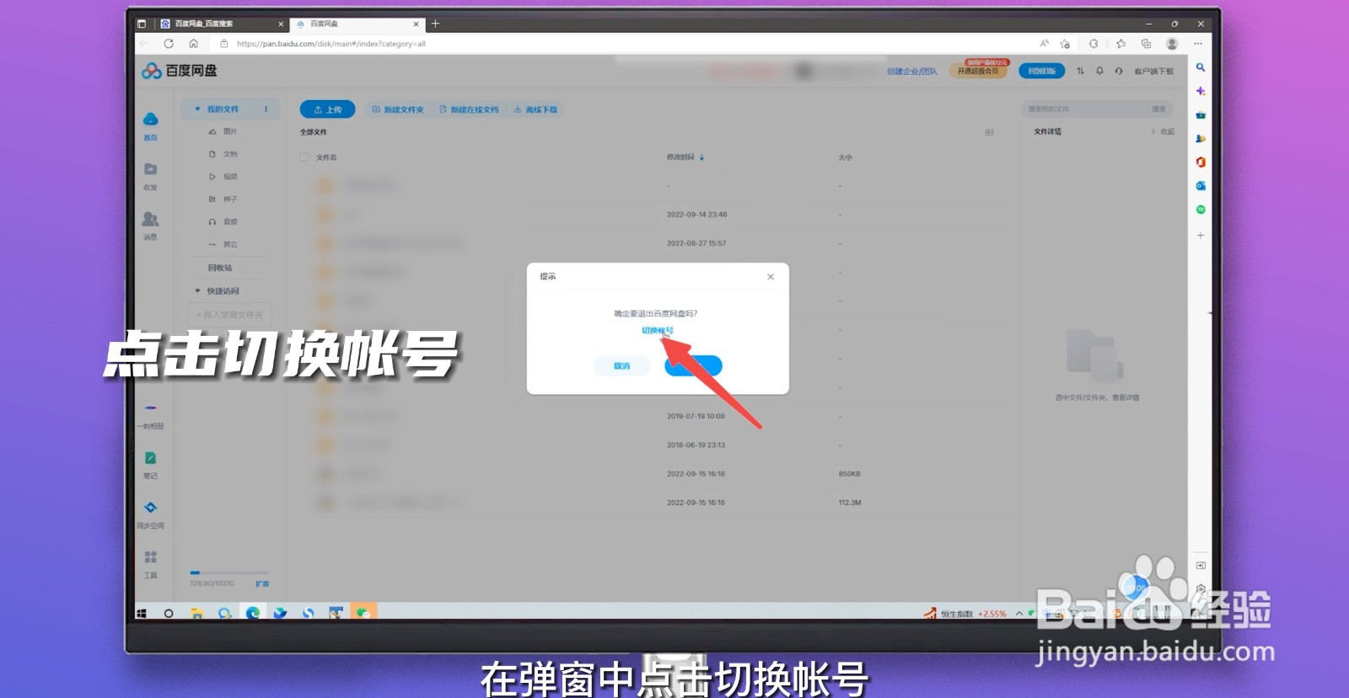Open the Edge favorites list icon
Screen dimensions: 1349x698
pos(1121,44)
